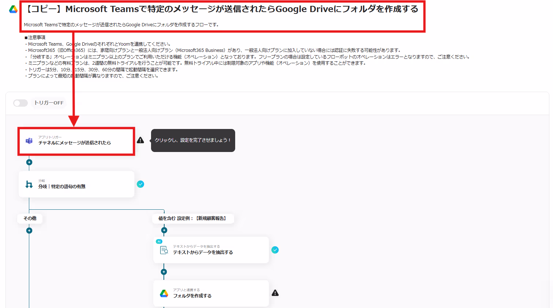Click the green checkmark next to テキストからデータを抽出する
Image resolution: width=553 pixels, height=308 pixels.
275,250
